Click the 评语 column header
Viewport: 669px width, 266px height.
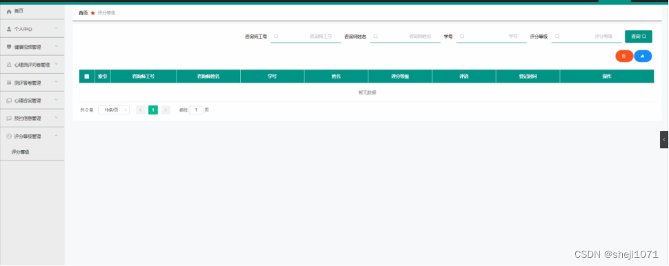click(x=464, y=76)
